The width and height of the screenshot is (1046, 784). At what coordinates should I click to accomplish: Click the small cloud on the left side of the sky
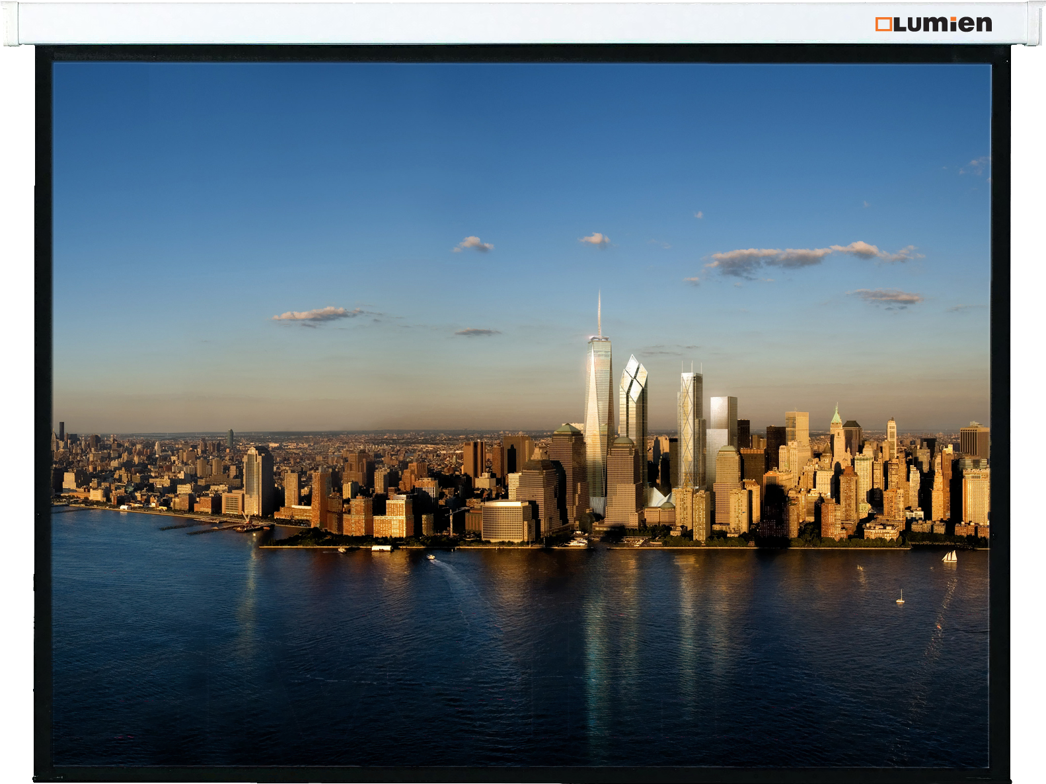tap(315, 315)
